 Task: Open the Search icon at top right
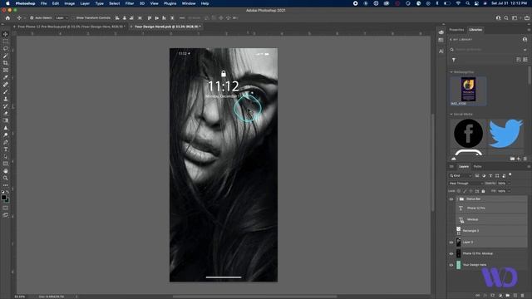[506, 18]
